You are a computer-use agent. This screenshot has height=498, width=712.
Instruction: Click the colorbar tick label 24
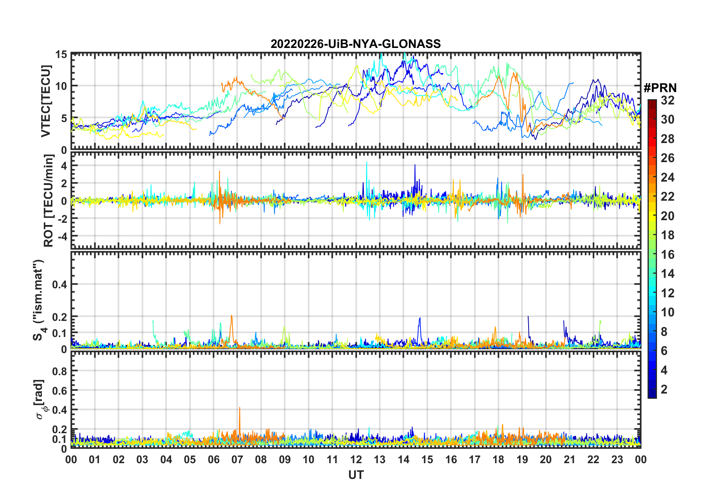tap(667, 177)
